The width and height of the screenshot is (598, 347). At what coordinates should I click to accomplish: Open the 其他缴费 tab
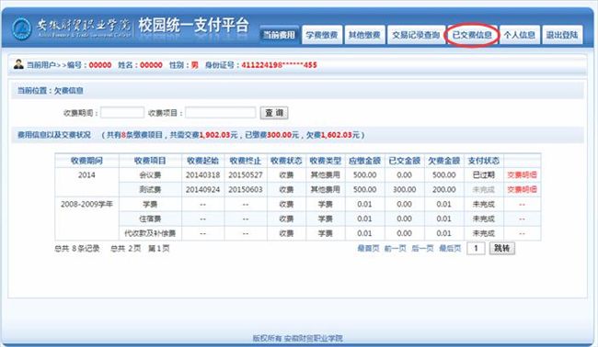pos(364,35)
